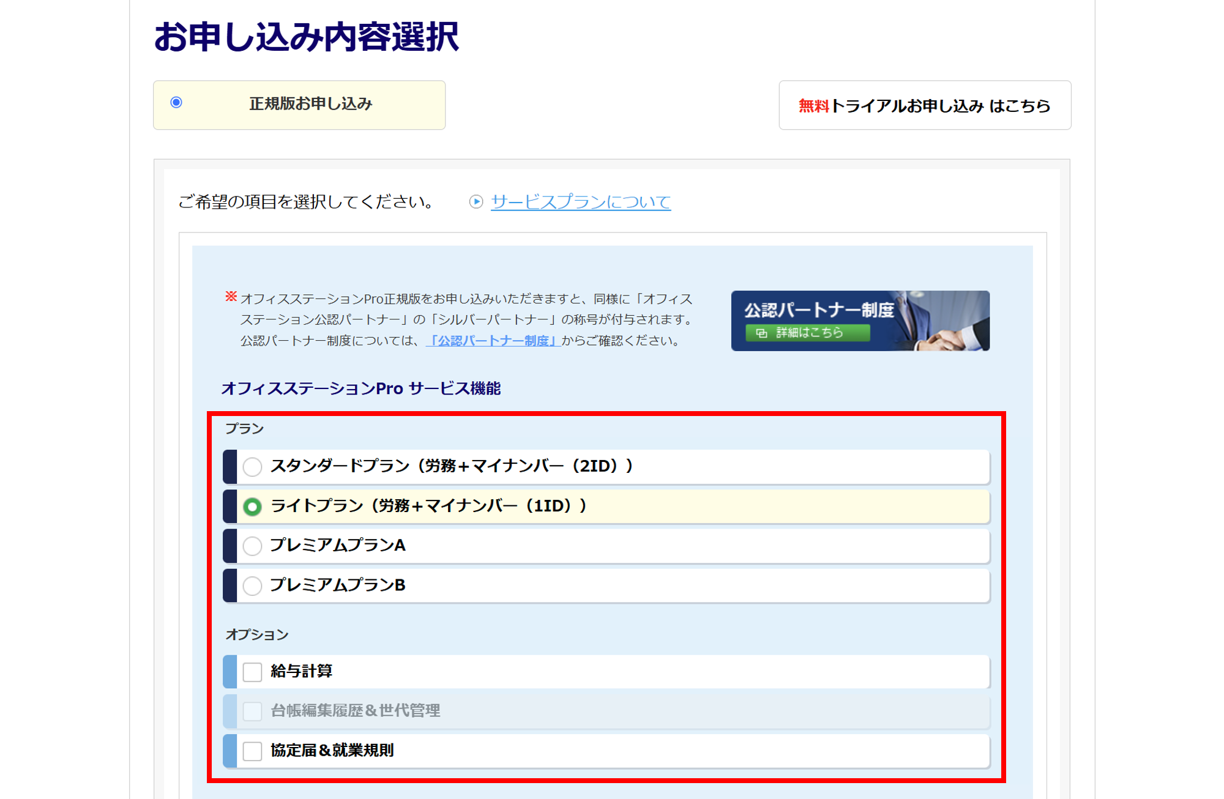The image size is (1224, 799).
Task: Choose the プレミアムプランB radio option
Action: point(252,585)
